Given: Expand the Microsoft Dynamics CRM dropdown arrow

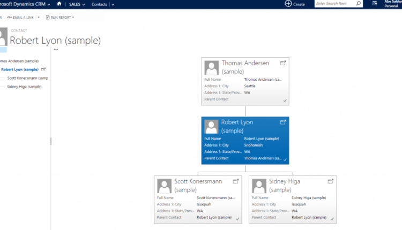Looking at the screenshot, I should point(49,4).
